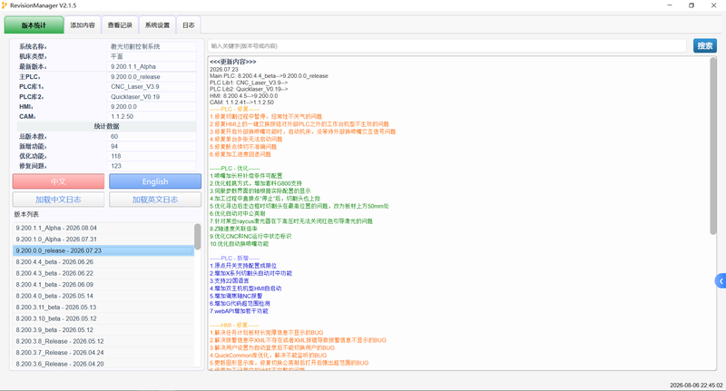Viewport: 726px width, 391px height.
Task: Switch to the 添加内容 tab
Action: (x=83, y=25)
